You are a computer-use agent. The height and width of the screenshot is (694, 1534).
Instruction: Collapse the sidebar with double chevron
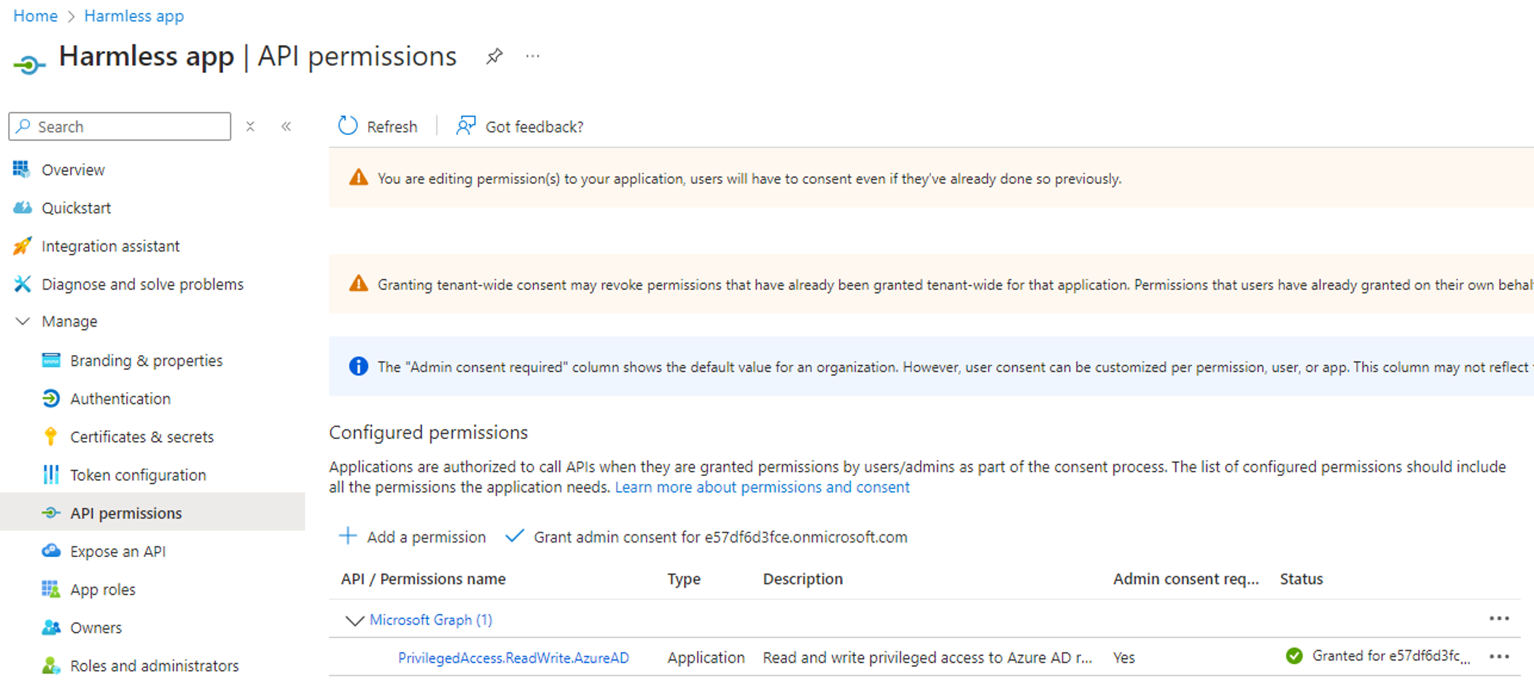(287, 126)
